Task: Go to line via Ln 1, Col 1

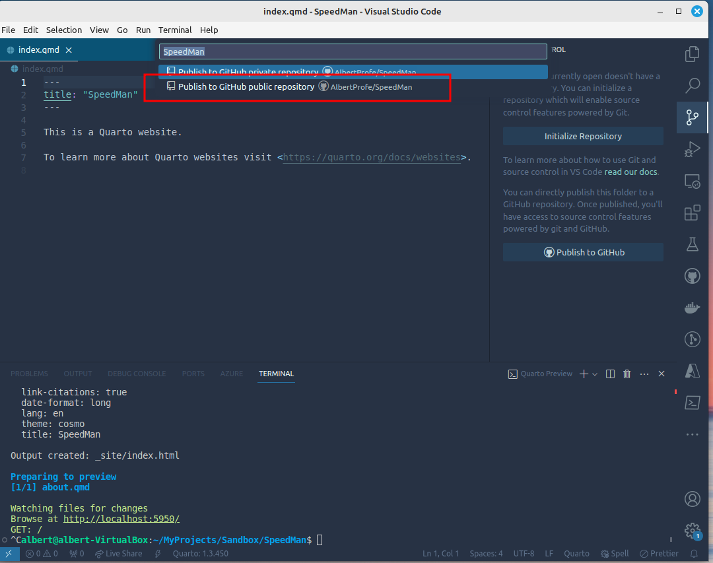Action: 440,554
